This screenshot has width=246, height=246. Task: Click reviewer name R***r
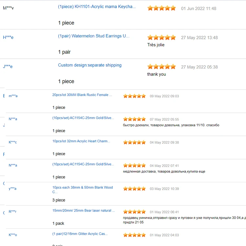[12, 212]
